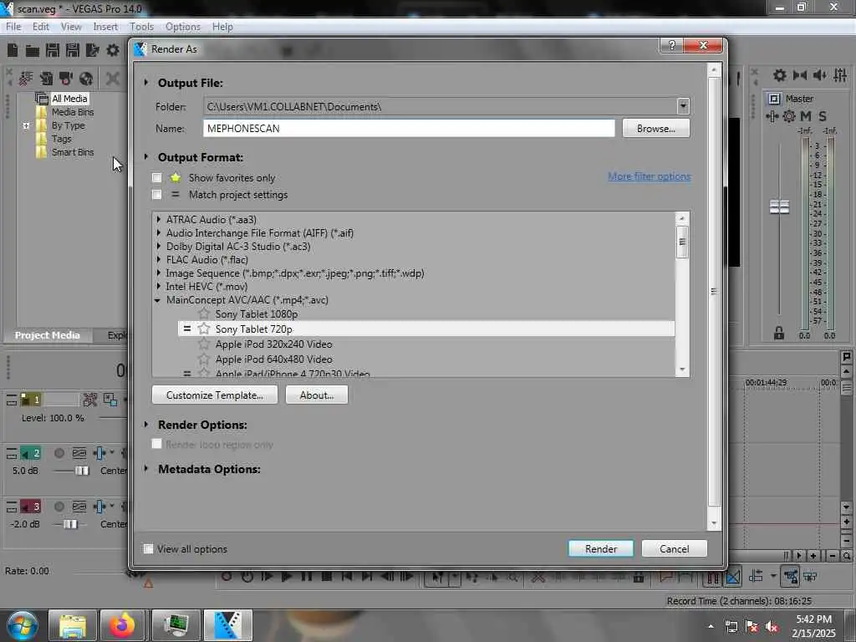Click the muted volume icon in system tray

772,627
